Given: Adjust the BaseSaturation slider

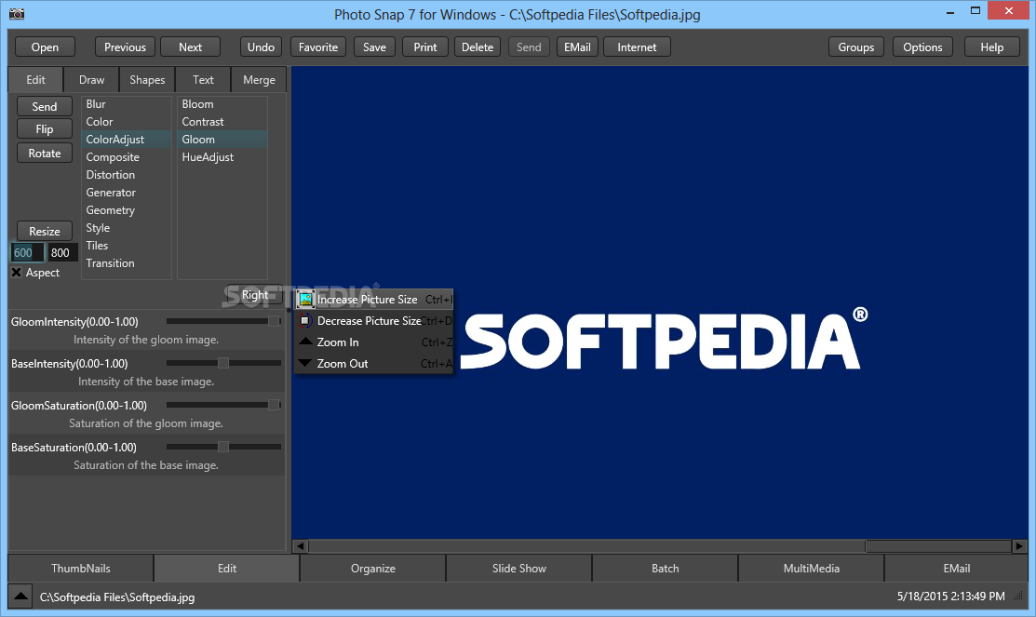Looking at the screenshot, I should pyautogui.click(x=223, y=447).
